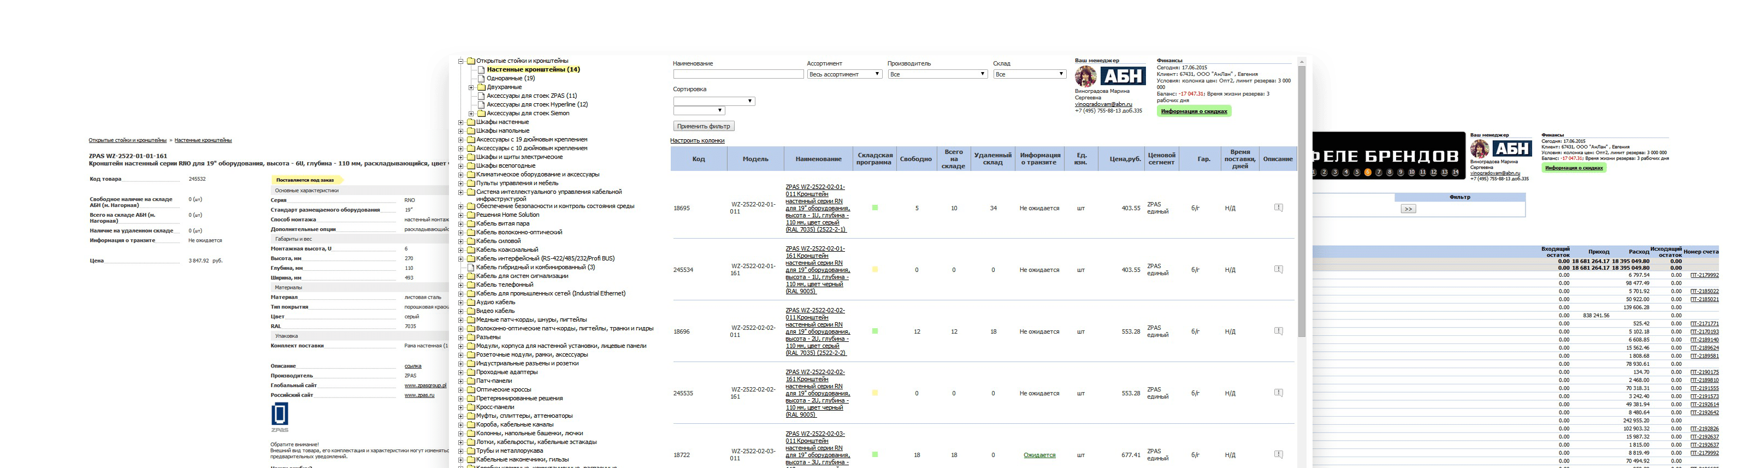Click the folder icon of Аудио кабель

470,302
